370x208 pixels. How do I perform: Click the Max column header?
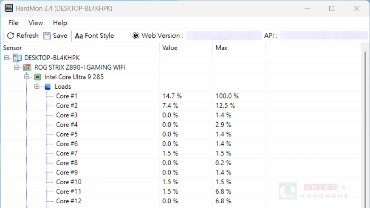pos(221,48)
